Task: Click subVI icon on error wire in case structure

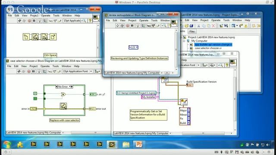Action: (63, 106)
